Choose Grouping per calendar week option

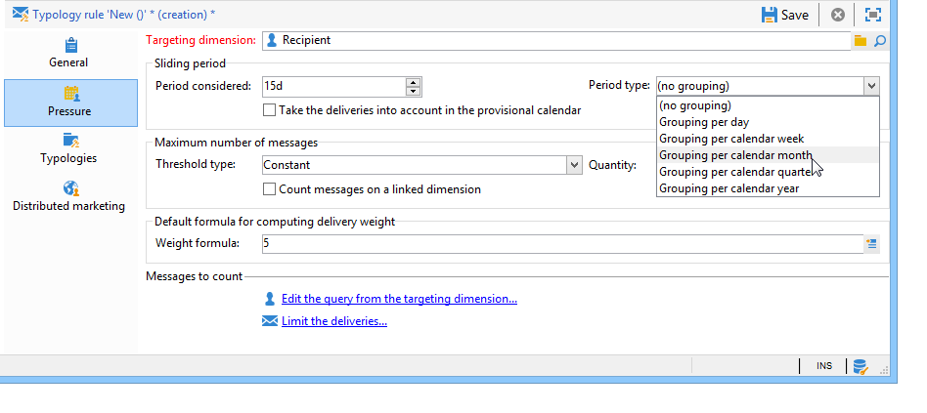730,139
